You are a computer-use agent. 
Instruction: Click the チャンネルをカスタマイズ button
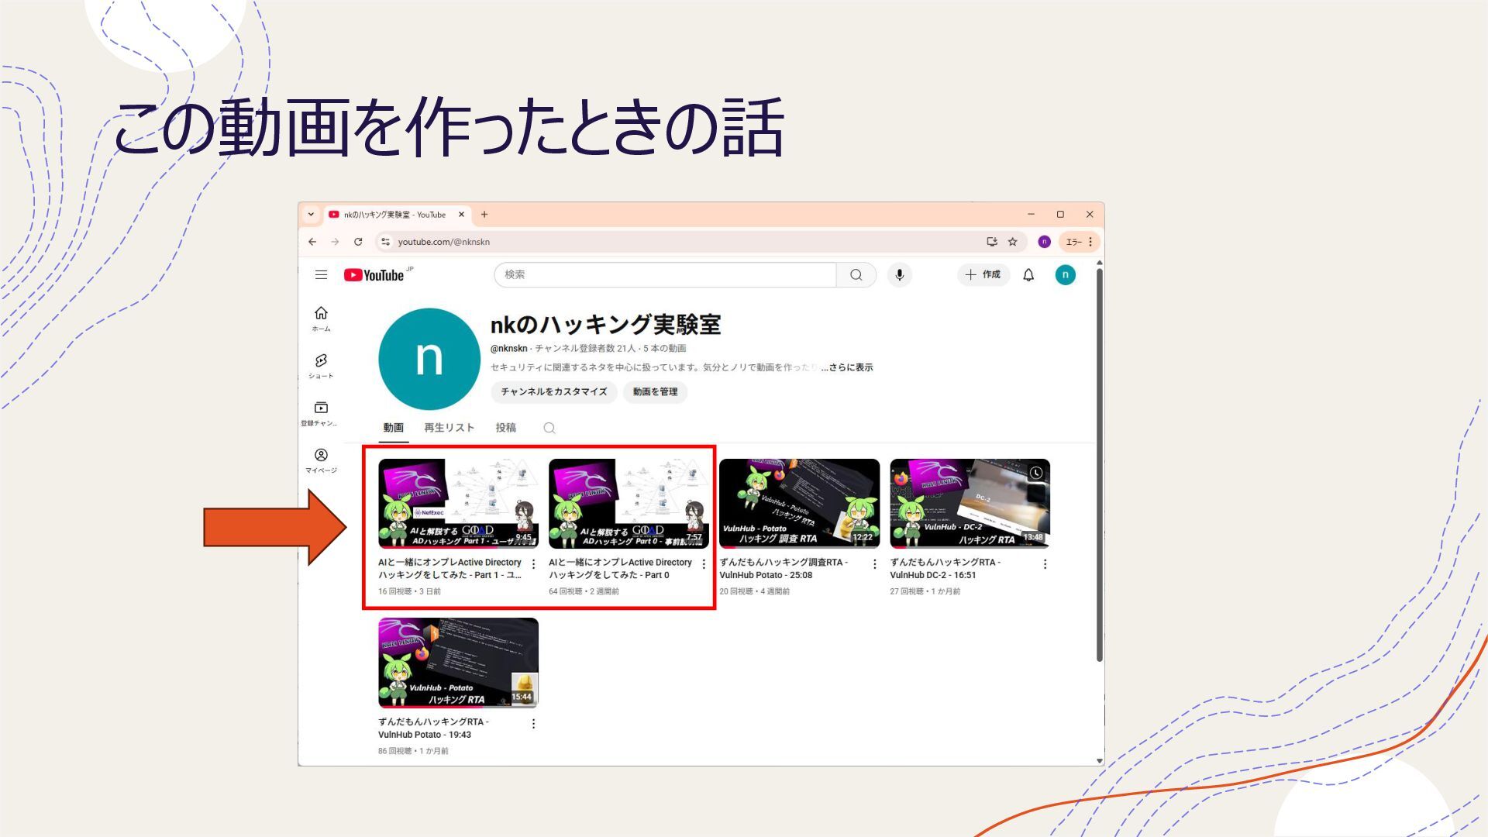tap(553, 392)
